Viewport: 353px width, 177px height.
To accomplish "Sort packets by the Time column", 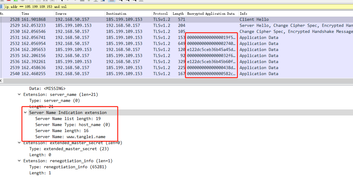I will [37, 14].
